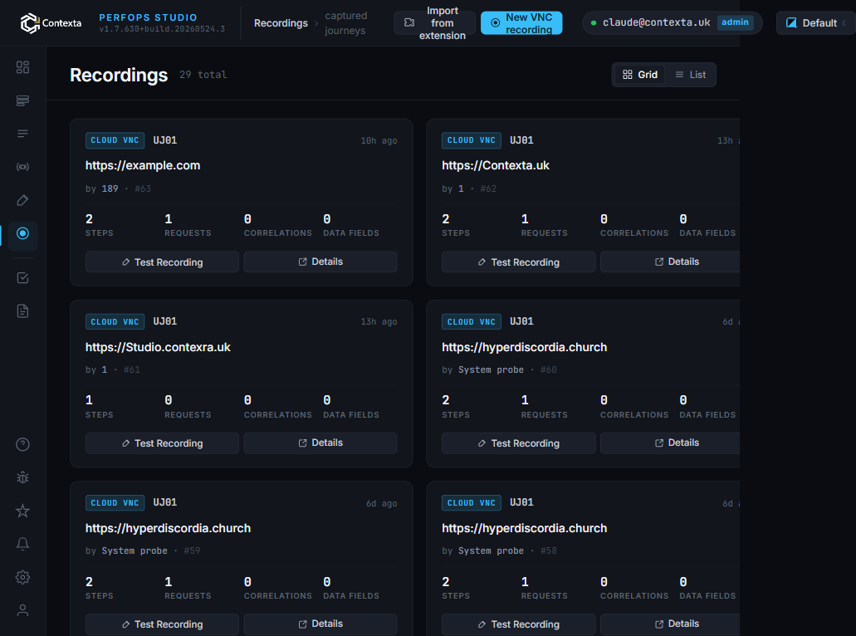This screenshot has height=636, width=856.
Task: Switch to List view
Action: pyautogui.click(x=691, y=75)
